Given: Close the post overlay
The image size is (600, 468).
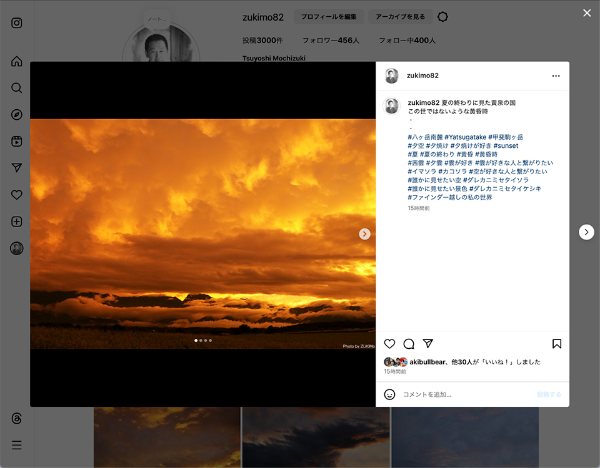Looking at the screenshot, I should click(587, 13).
